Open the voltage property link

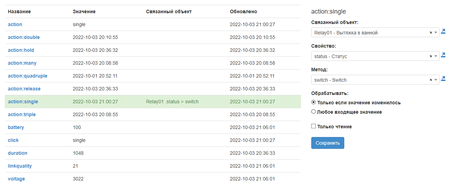16,179
